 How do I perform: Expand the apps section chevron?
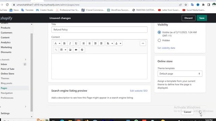coord(26,107)
